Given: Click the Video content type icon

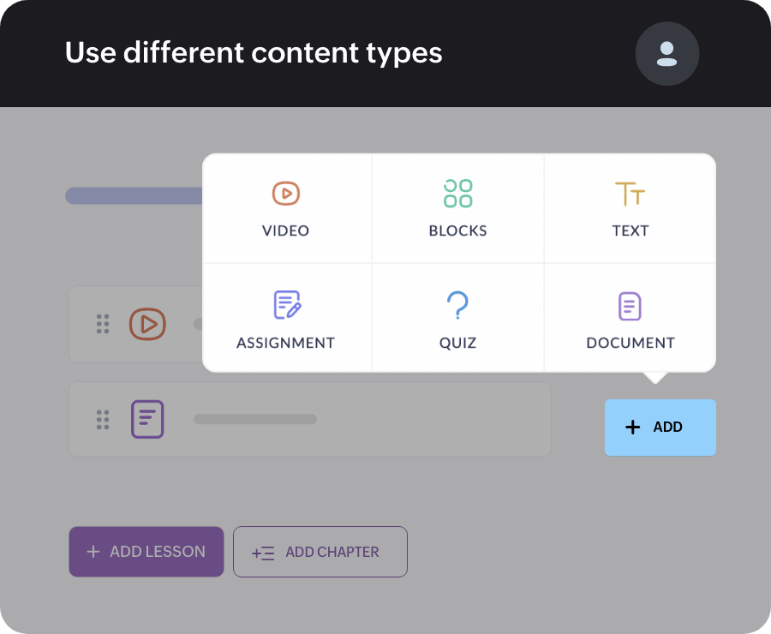Looking at the screenshot, I should pyautogui.click(x=285, y=194).
